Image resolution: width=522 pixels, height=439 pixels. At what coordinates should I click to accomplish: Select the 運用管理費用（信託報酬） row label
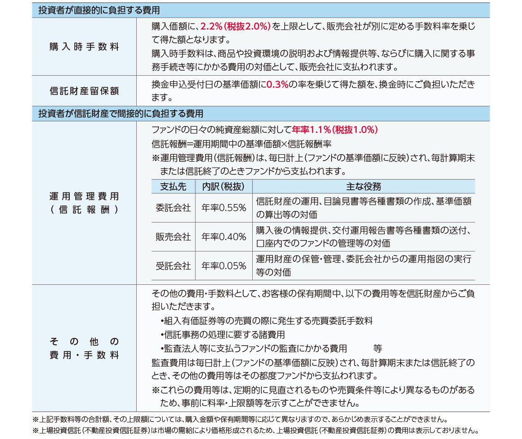[x=84, y=203]
